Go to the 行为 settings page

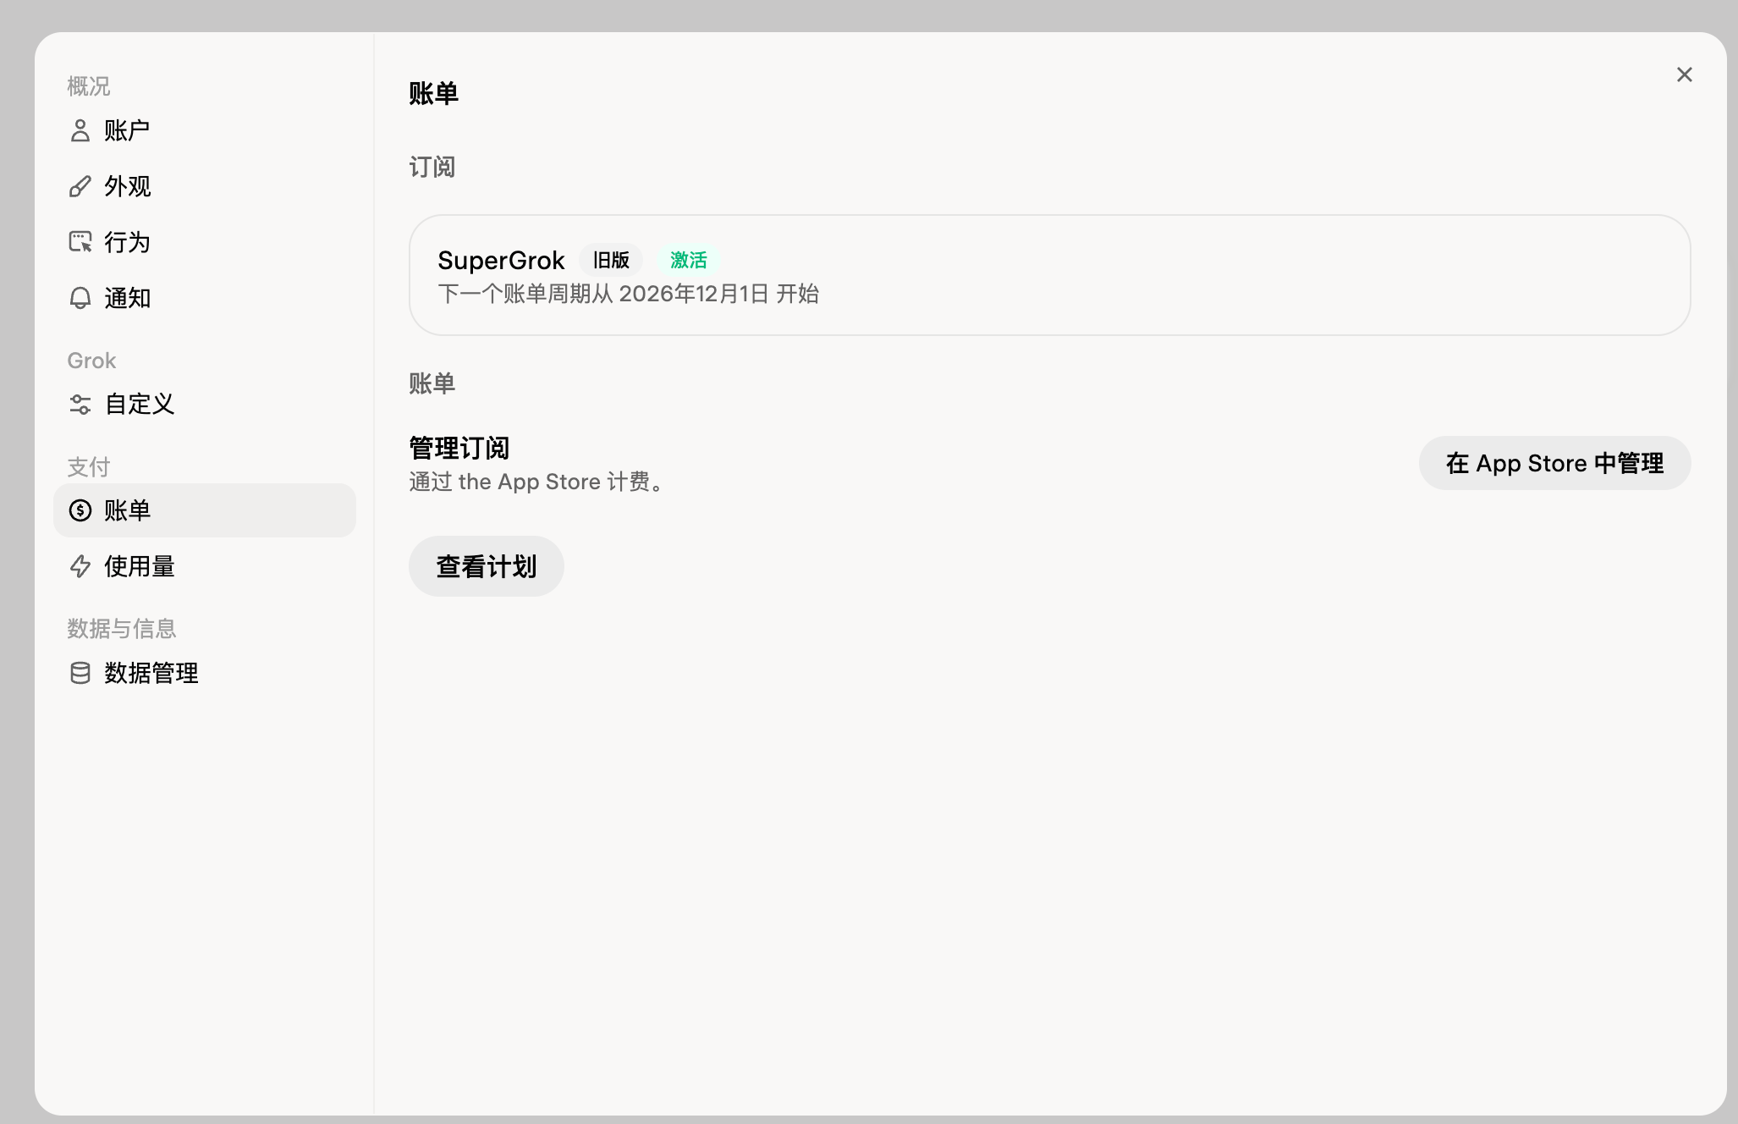pyautogui.click(x=204, y=242)
